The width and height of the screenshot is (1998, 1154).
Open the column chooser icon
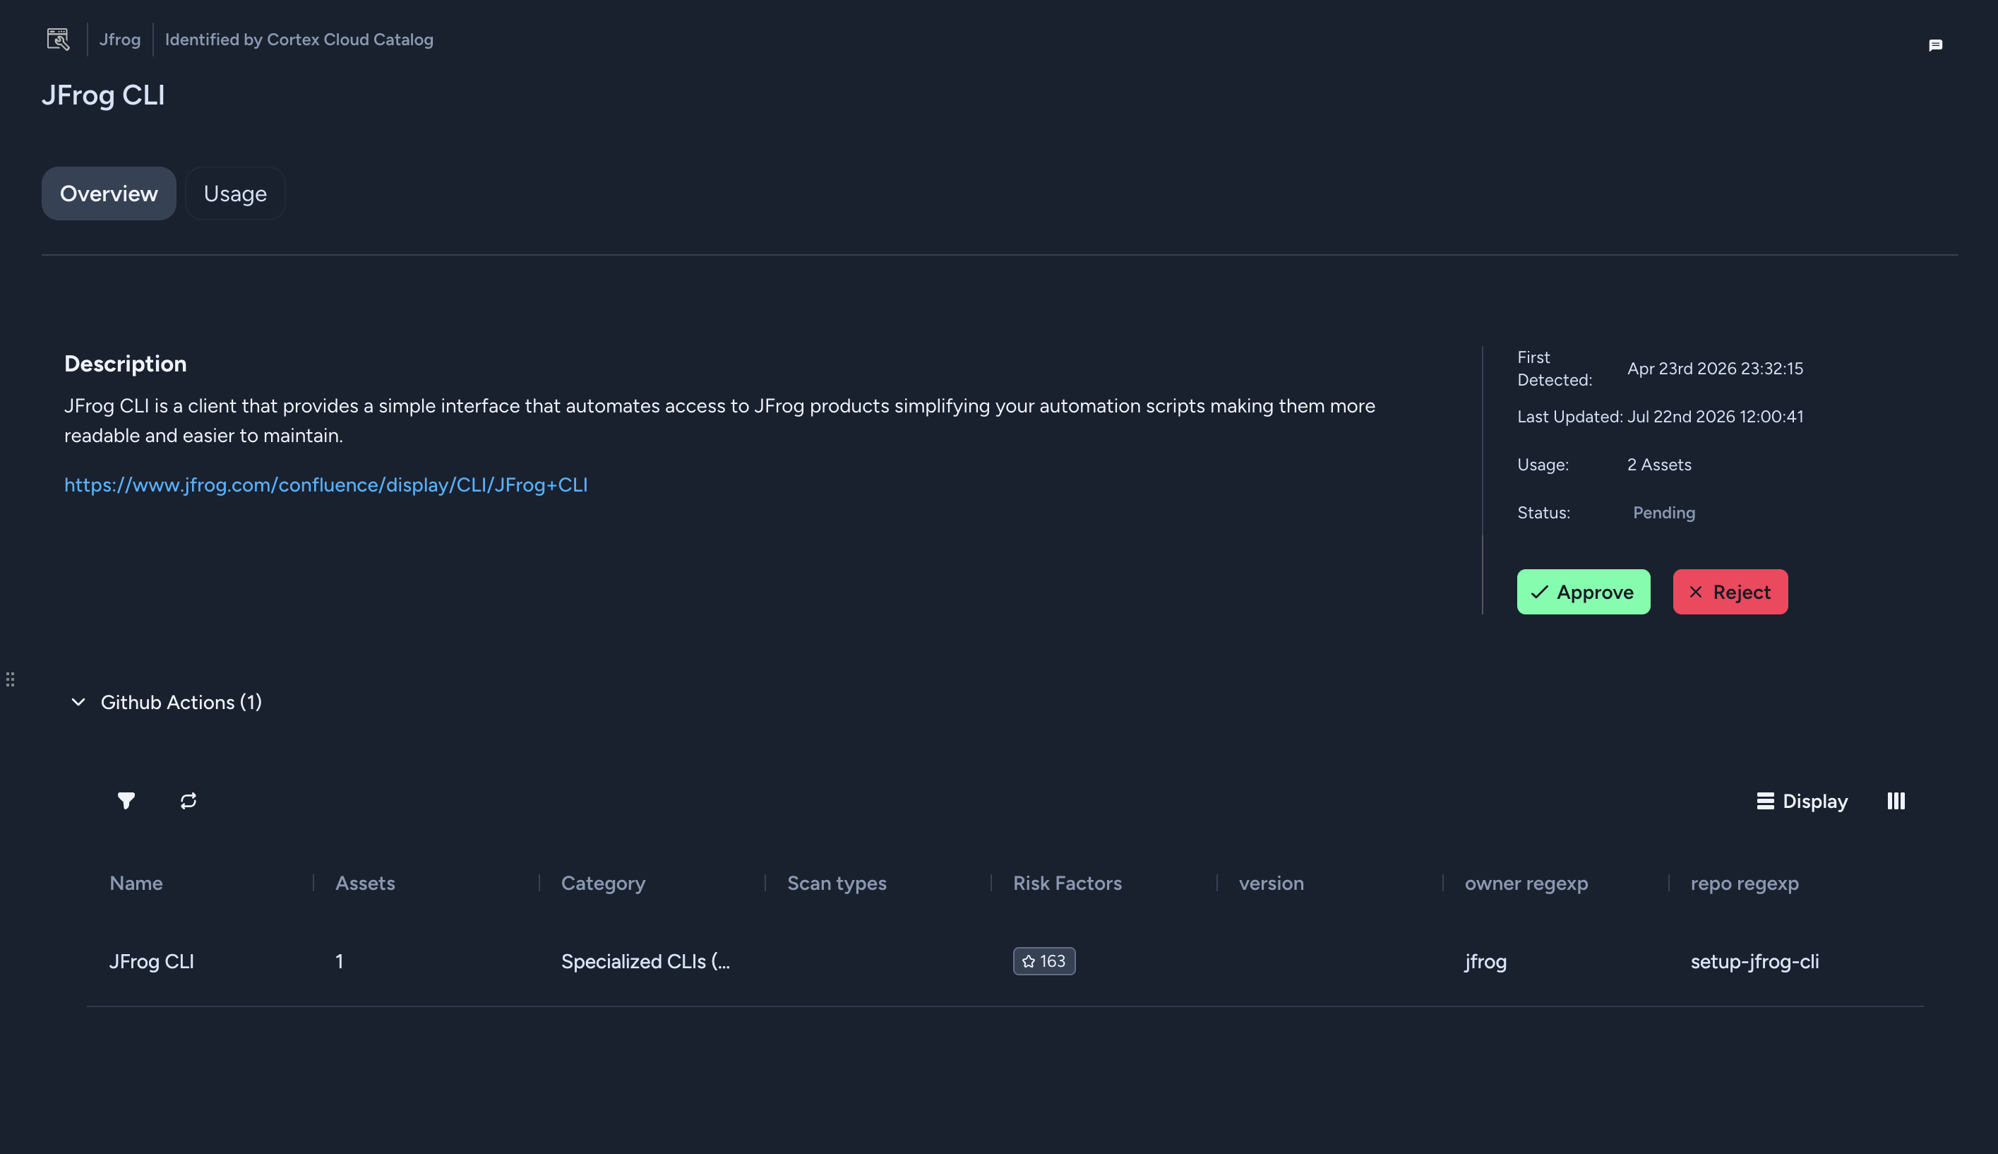click(1896, 800)
